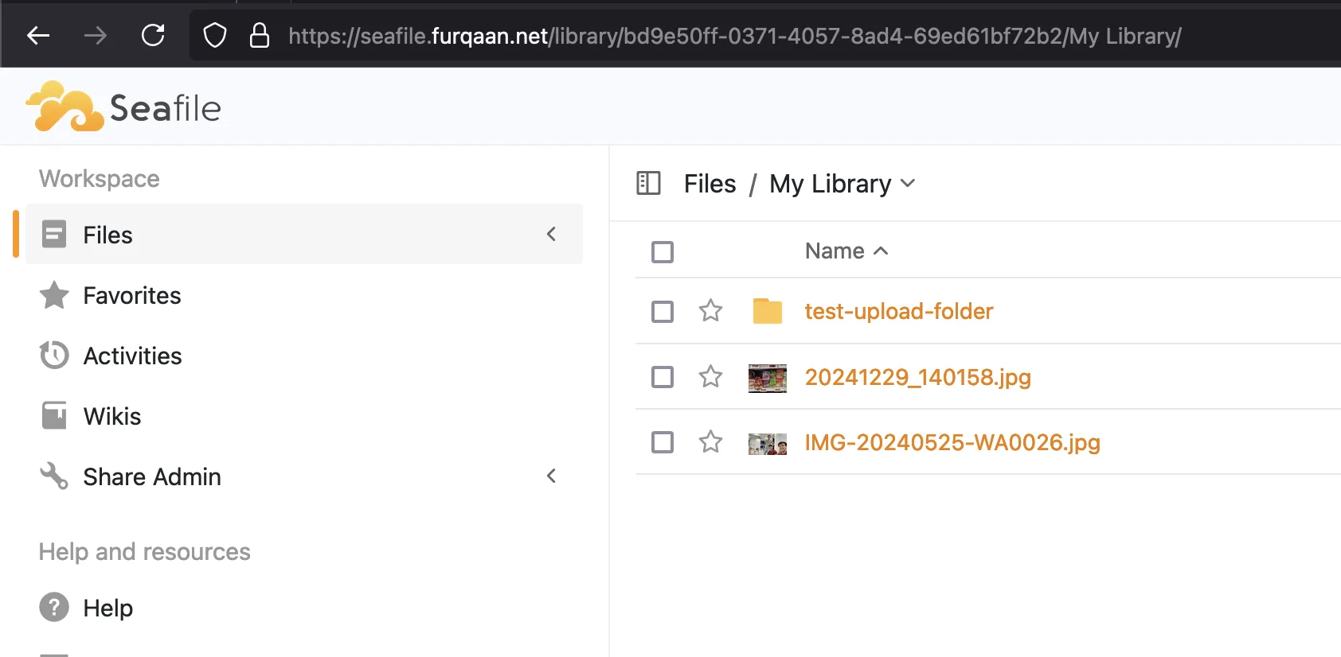Click the lock site security icon
The image size is (1341, 657).
tap(259, 36)
